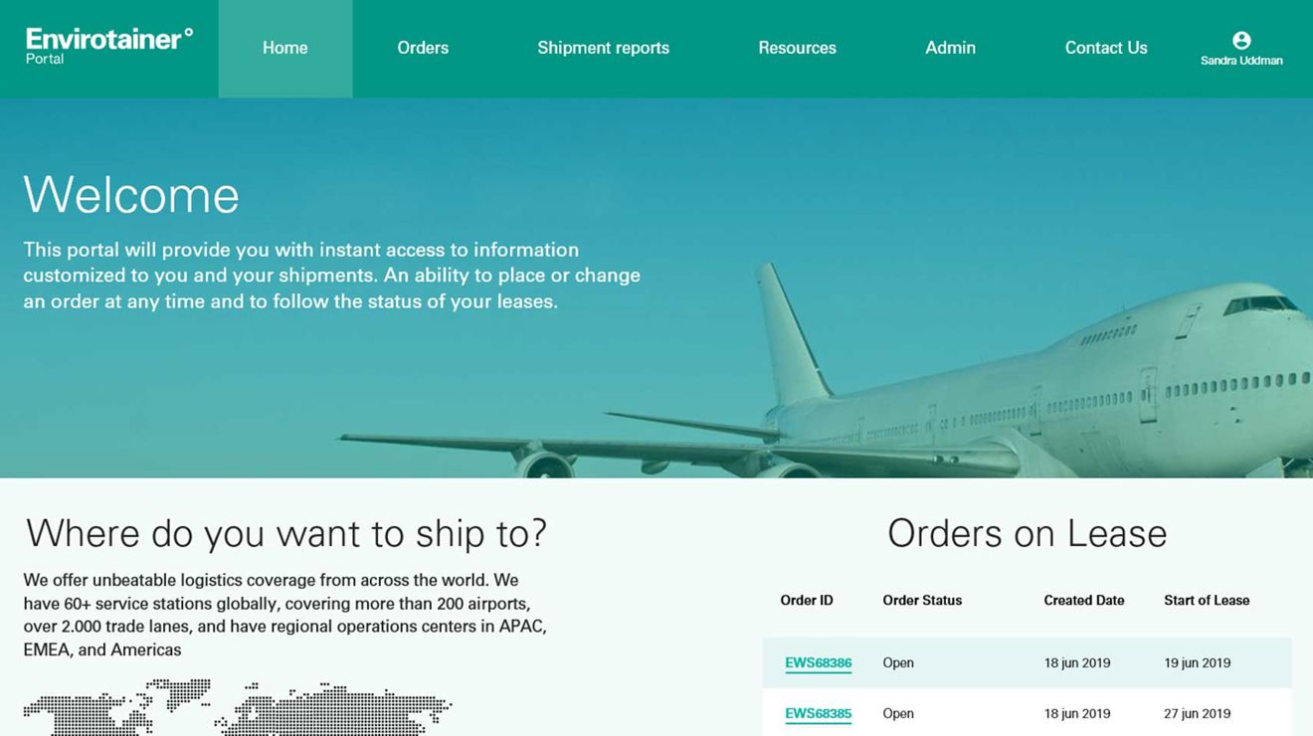Open Shipment reports in navigation
The height and width of the screenshot is (736, 1313).
click(x=603, y=48)
